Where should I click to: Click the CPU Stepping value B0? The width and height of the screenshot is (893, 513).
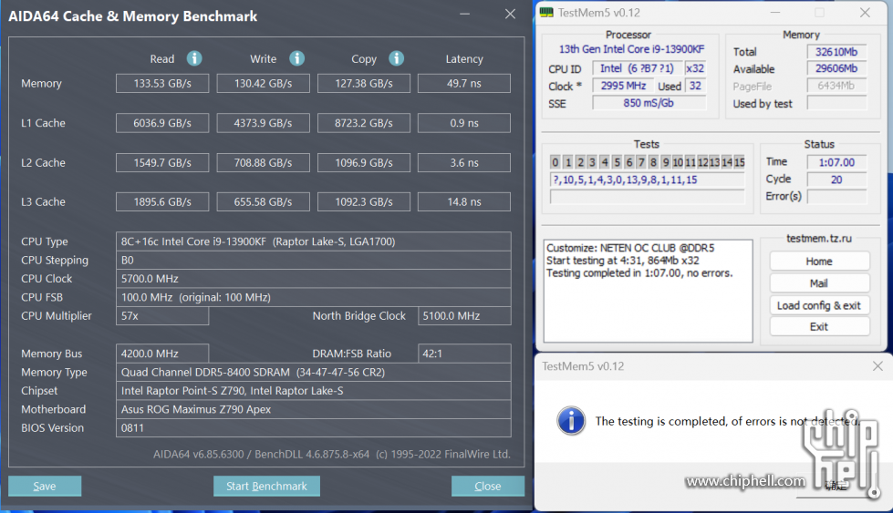tap(313, 260)
